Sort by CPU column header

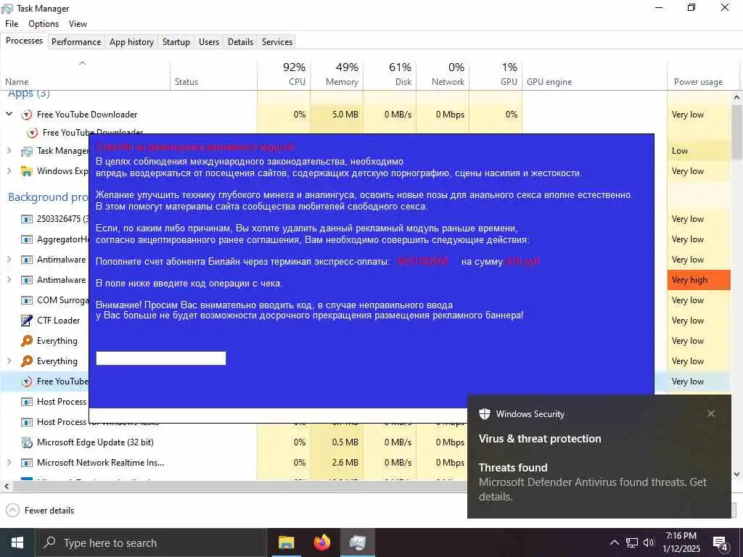[x=284, y=75]
